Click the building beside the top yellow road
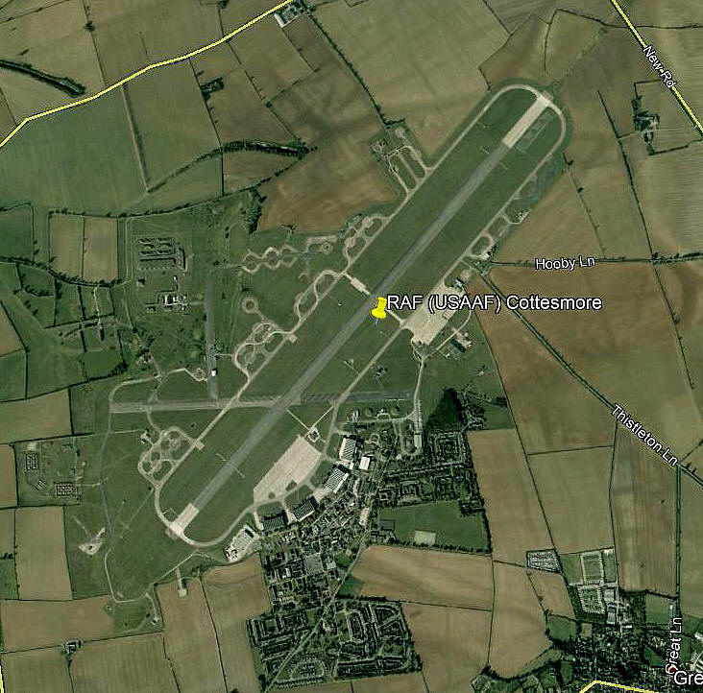 (287, 16)
